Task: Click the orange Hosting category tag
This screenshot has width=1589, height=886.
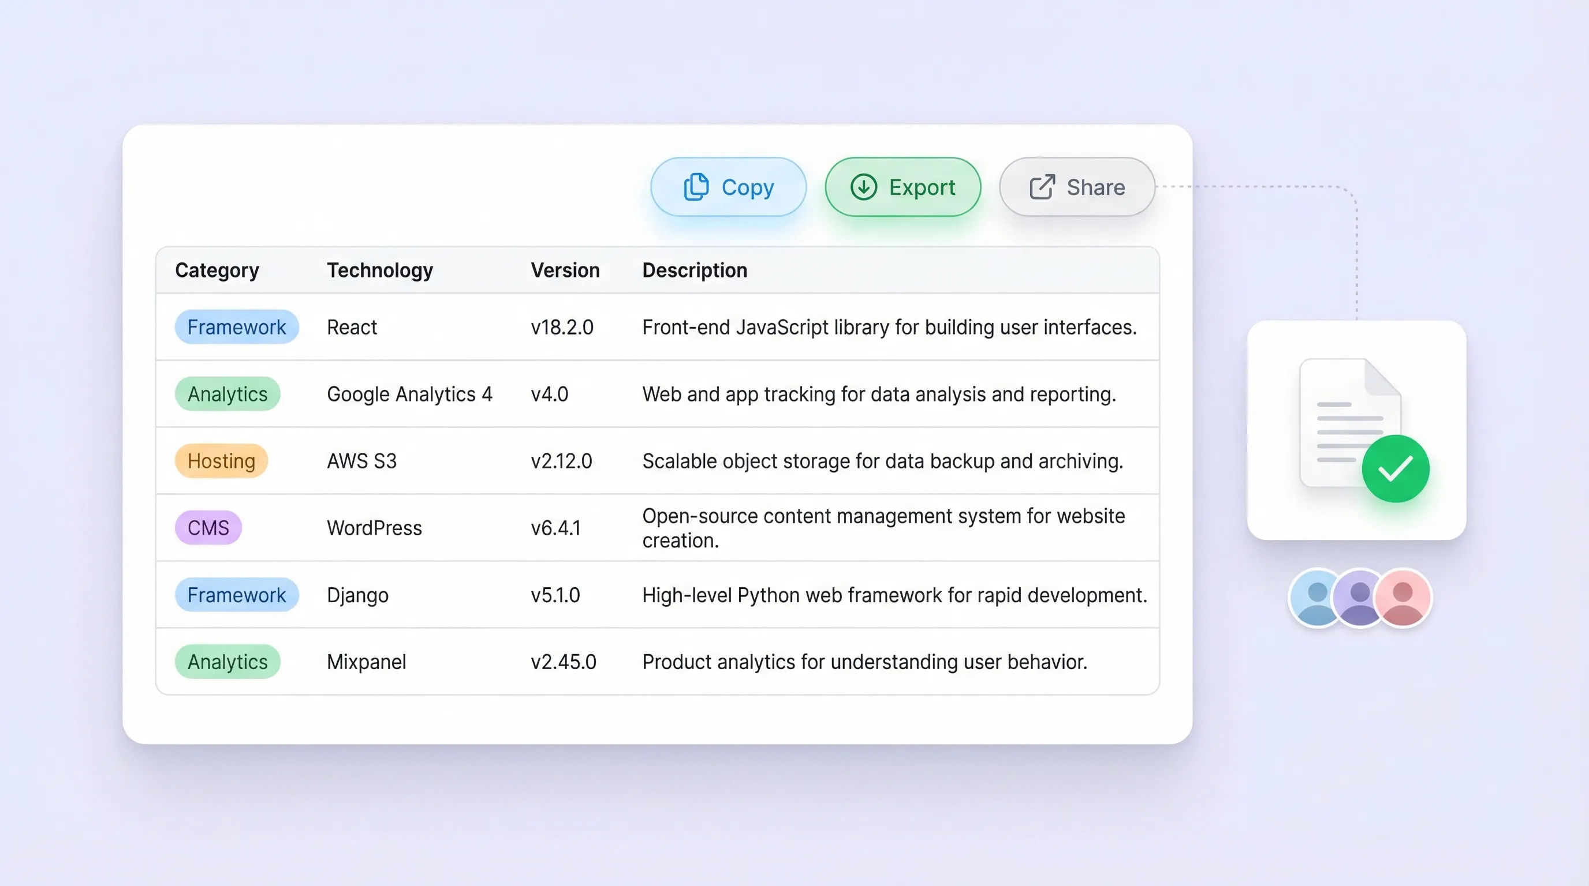Action: (x=221, y=461)
